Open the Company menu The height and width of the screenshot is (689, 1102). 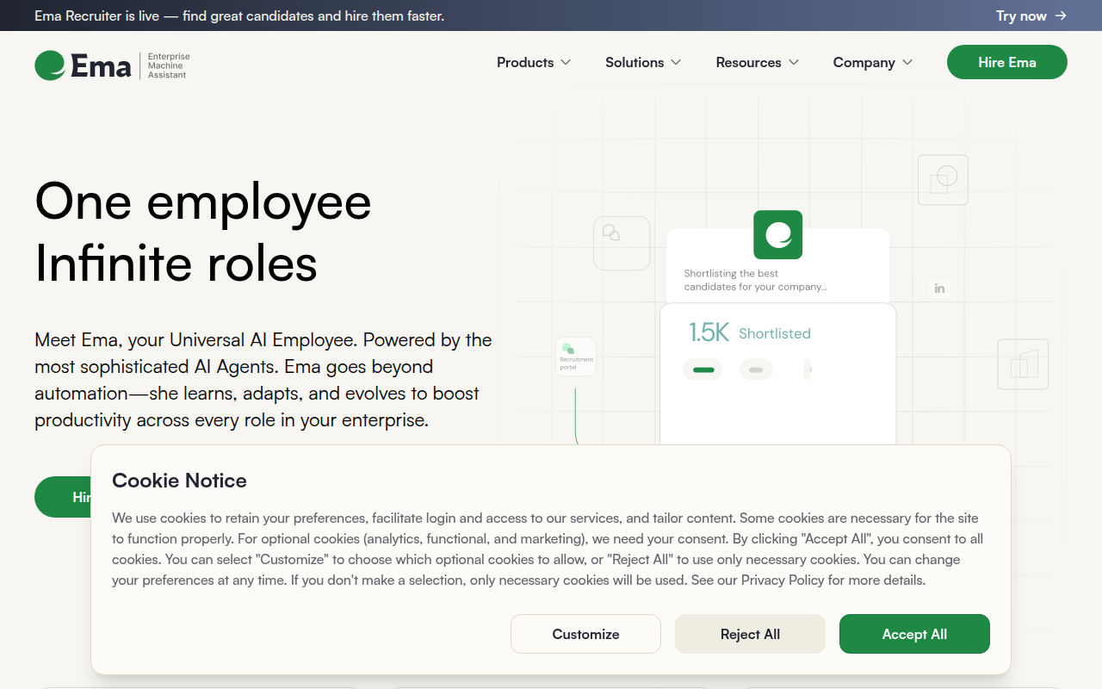pos(873,62)
